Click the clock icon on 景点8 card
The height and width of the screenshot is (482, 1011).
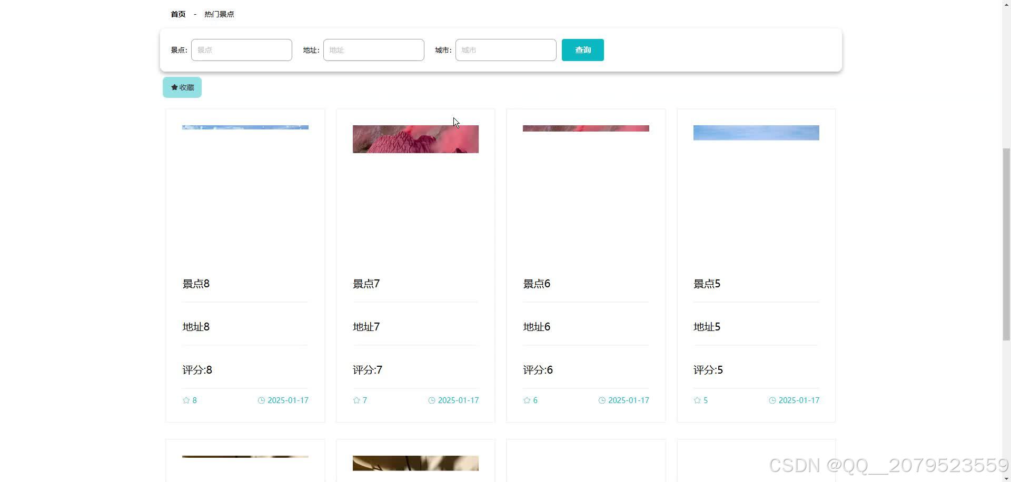261,400
